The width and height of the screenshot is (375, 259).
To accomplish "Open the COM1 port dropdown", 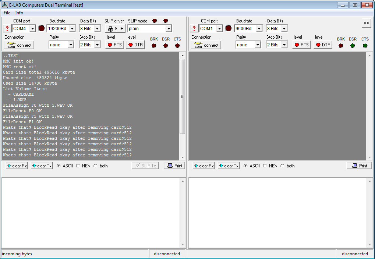I will 219,29.
